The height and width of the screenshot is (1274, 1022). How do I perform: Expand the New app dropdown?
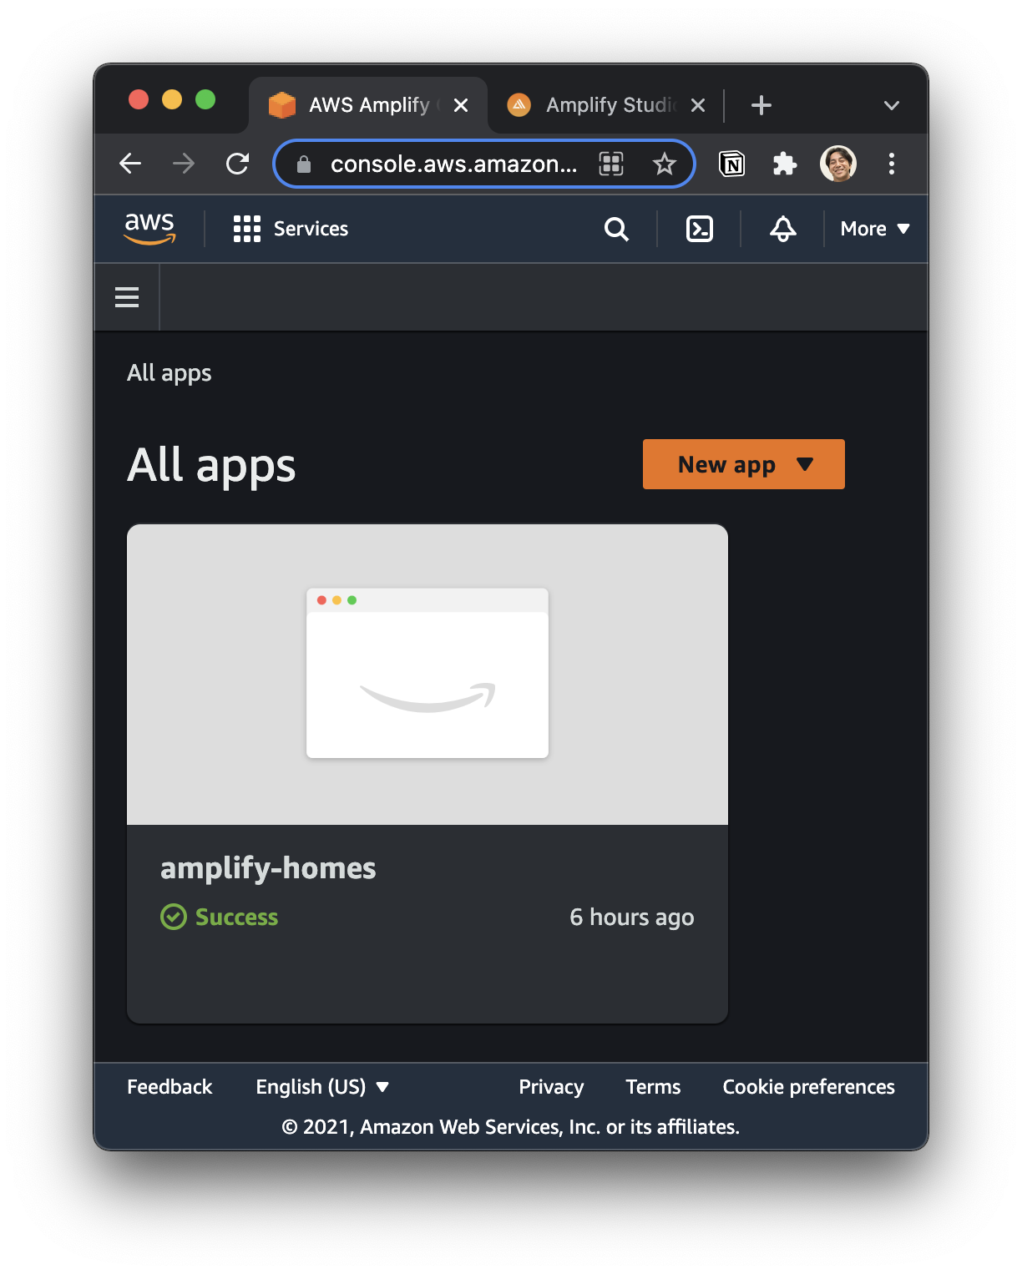click(x=802, y=464)
